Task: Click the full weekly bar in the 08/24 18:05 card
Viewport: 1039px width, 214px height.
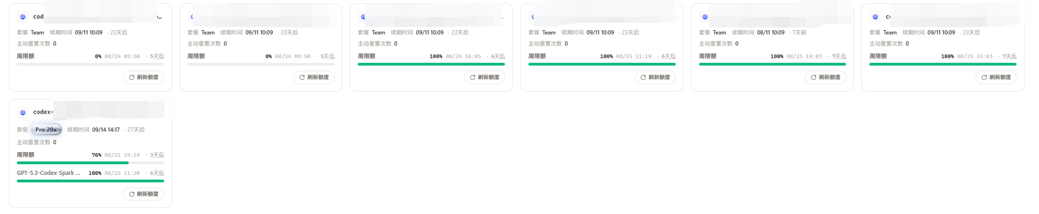Action: click(431, 64)
